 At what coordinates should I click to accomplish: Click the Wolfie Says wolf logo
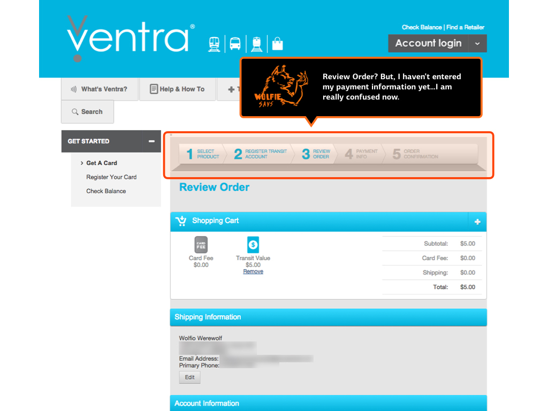[x=280, y=87]
